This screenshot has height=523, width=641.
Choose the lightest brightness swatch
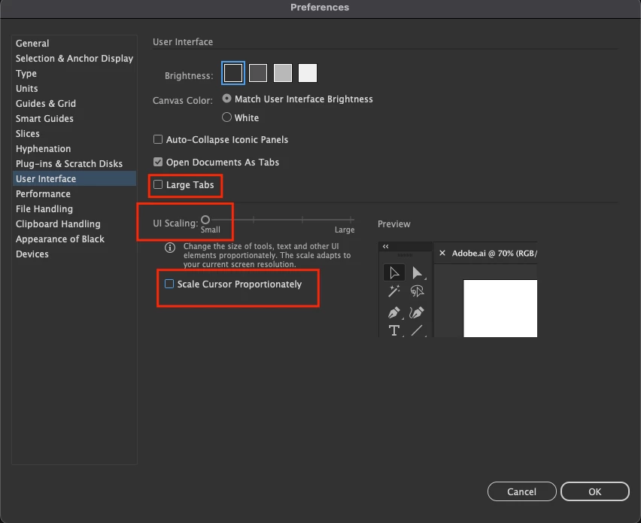tap(308, 73)
